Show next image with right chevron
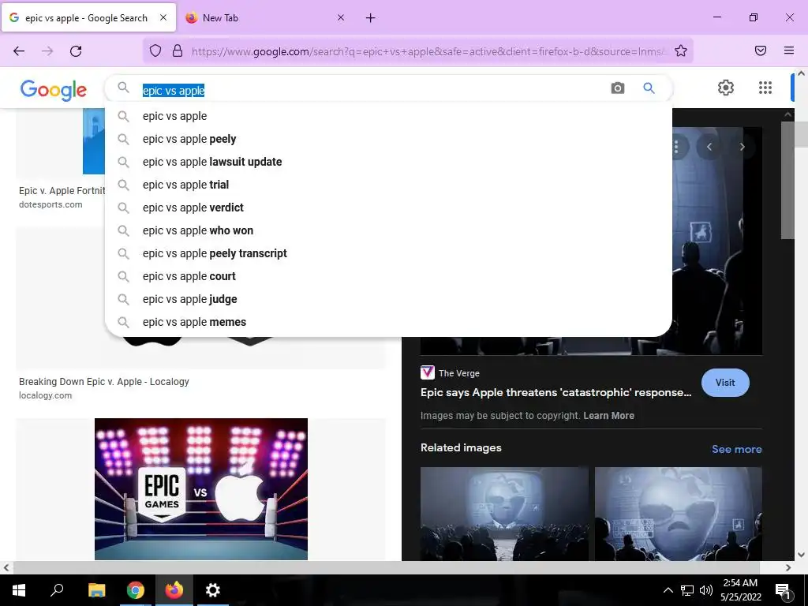 tap(742, 147)
